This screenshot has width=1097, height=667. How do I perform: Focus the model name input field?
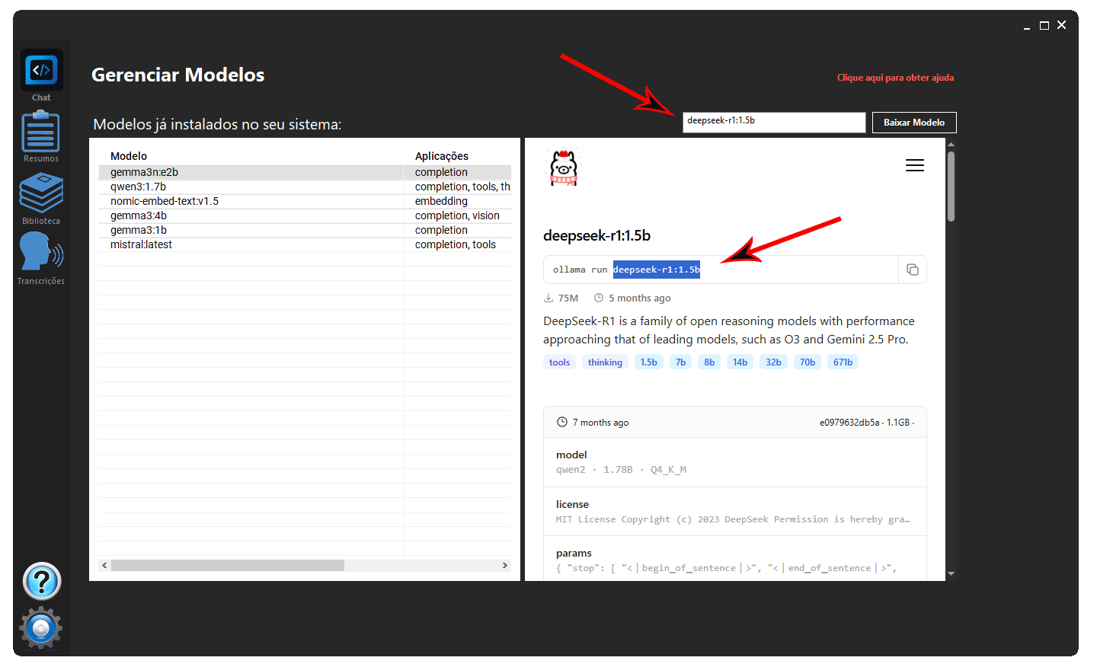pyautogui.click(x=773, y=122)
